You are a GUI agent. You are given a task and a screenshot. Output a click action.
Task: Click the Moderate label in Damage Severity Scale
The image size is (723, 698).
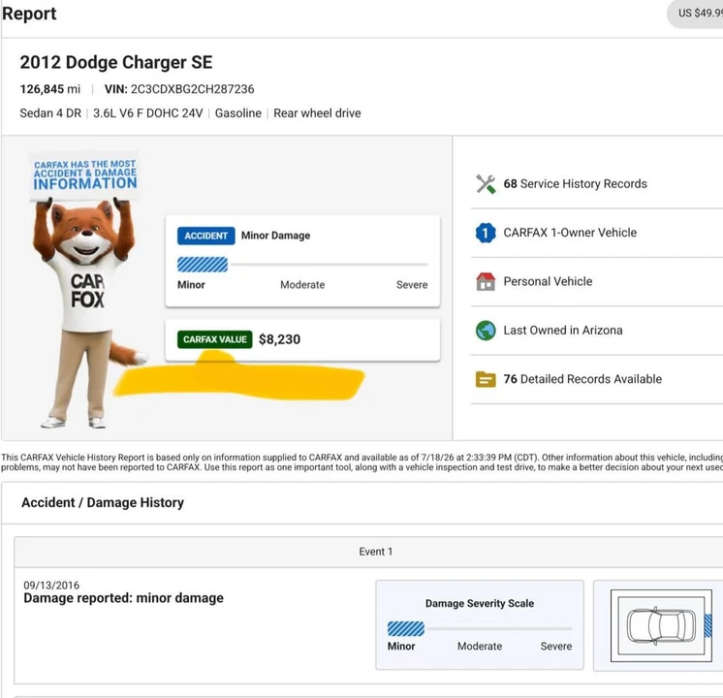480,647
